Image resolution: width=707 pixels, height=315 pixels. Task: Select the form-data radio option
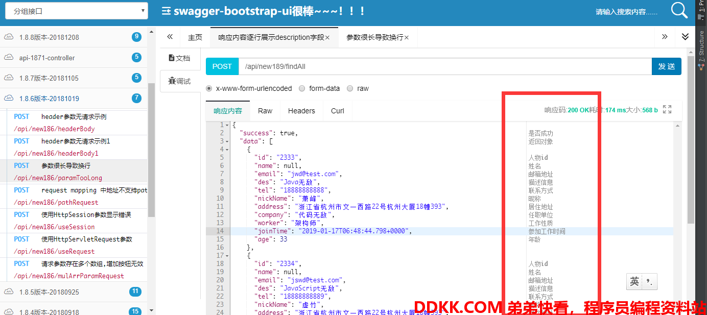302,88
